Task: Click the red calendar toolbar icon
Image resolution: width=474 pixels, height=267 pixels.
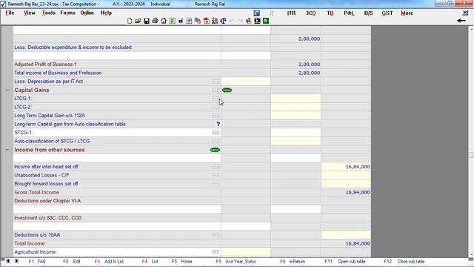Action: coord(207,21)
